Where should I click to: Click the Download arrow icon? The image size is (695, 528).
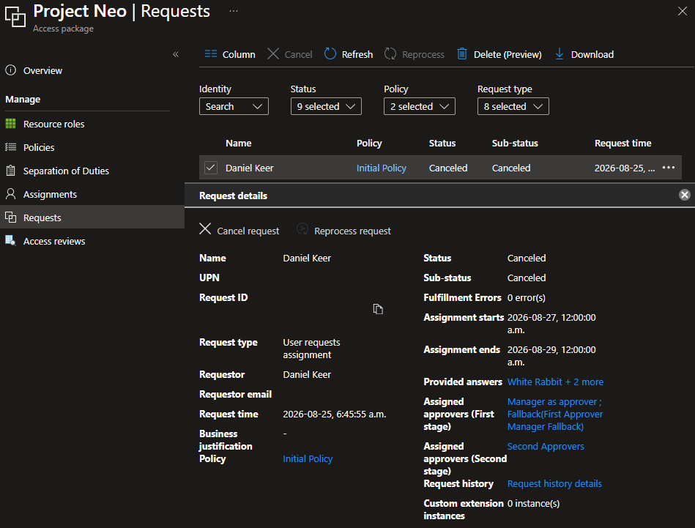point(560,54)
